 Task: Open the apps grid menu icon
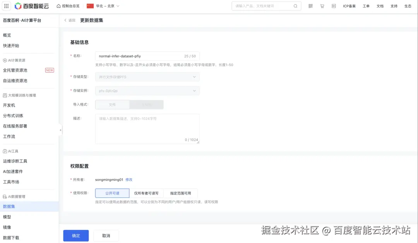point(7,6)
